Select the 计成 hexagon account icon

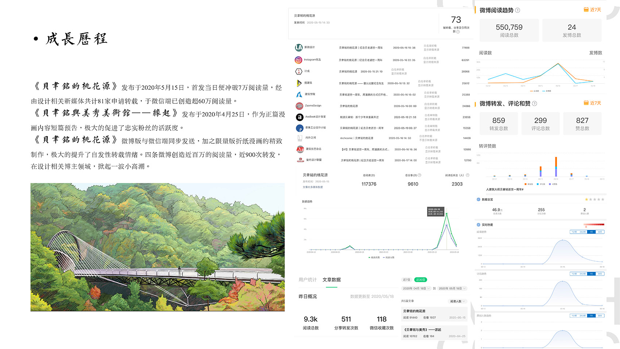(298, 71)
